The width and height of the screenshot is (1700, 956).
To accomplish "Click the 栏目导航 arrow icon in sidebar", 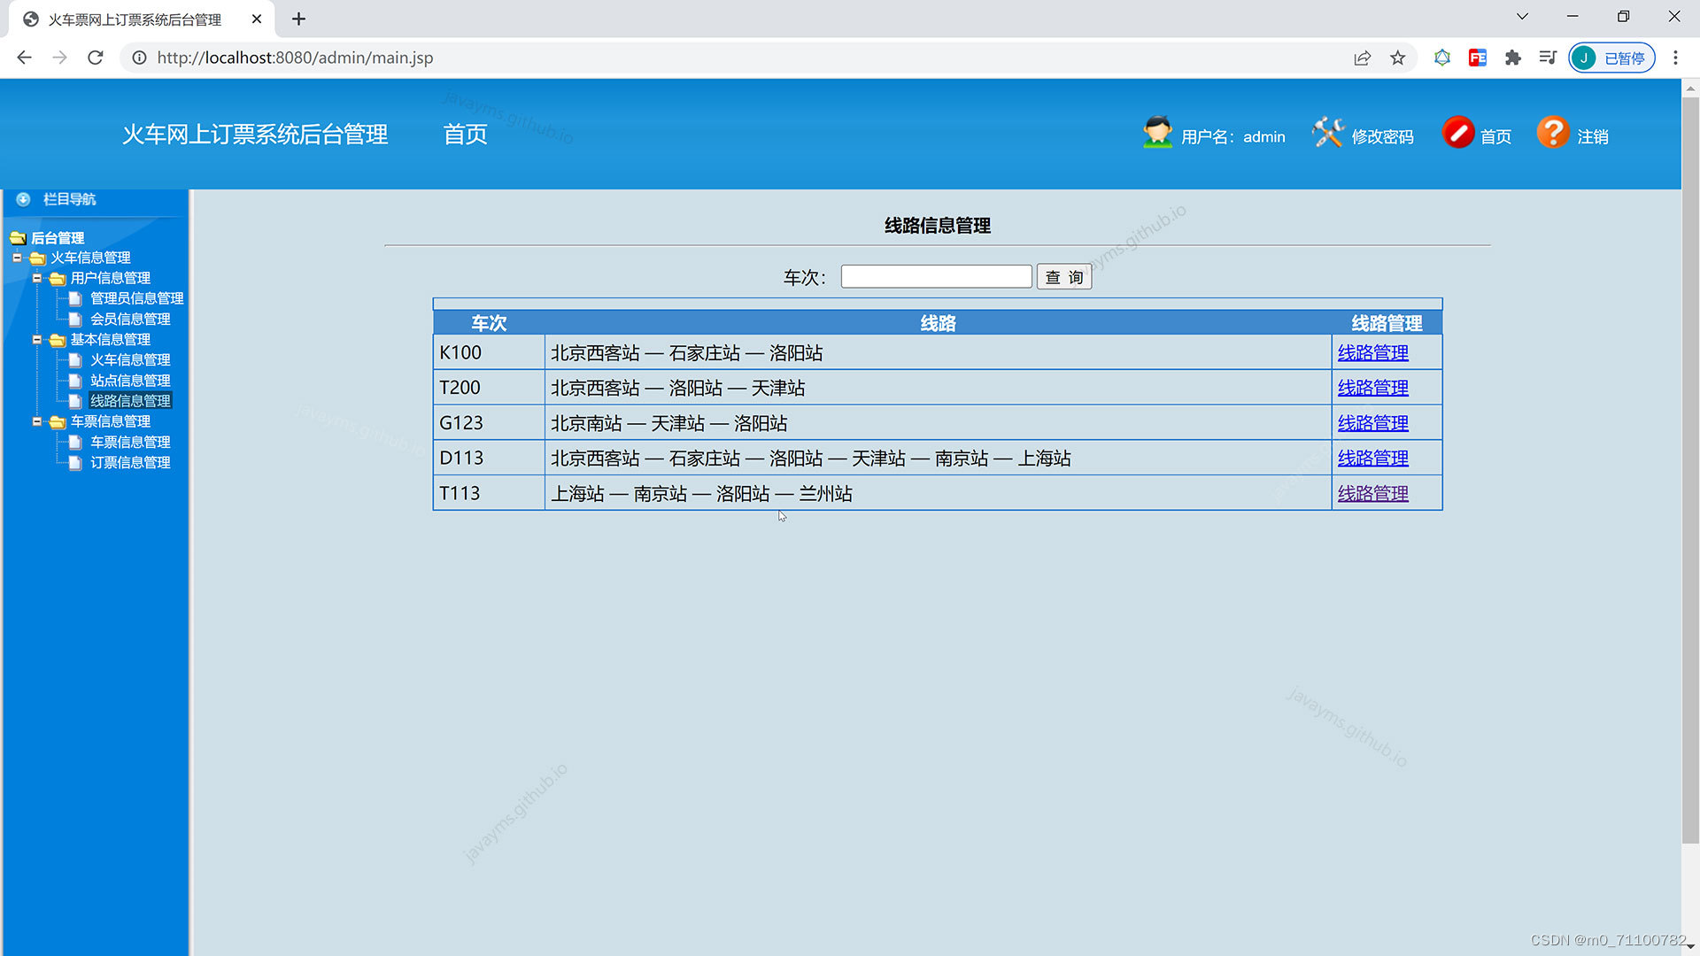I will [23, 199].
